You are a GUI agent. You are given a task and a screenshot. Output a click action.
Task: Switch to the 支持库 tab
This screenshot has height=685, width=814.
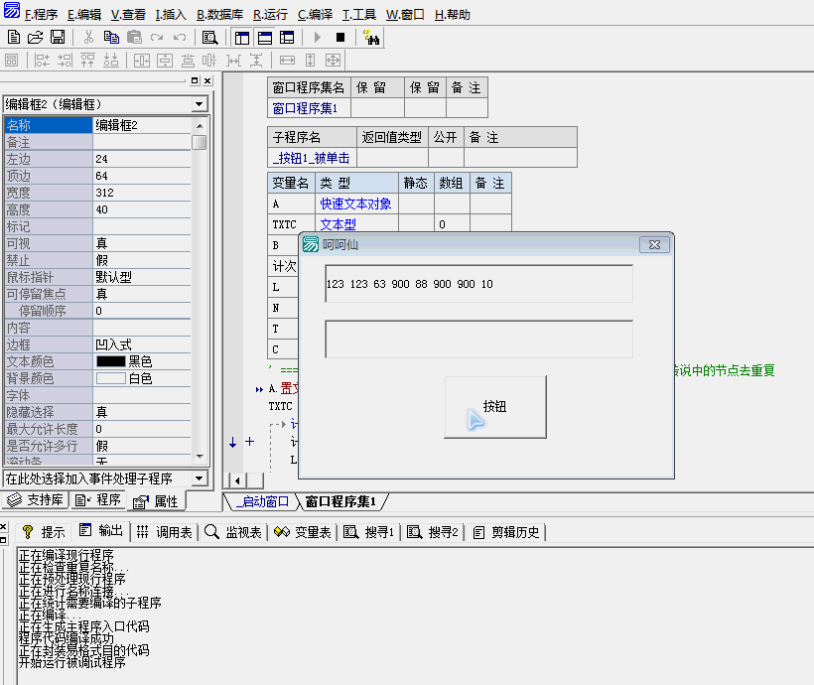point(36,500)
